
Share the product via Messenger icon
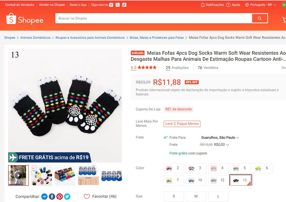44,196
